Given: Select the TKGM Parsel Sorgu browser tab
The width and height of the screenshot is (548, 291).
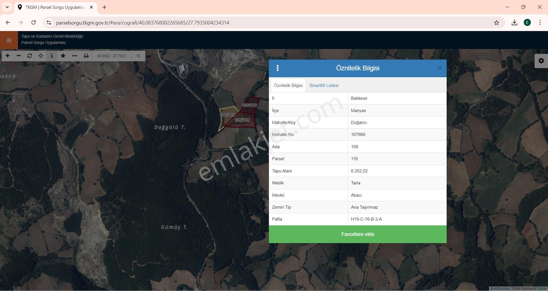Looking at the screenshot, I should click(55, 7).
